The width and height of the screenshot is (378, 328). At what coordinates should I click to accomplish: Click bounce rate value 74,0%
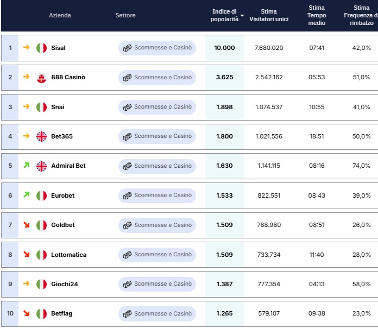pyautogui.click(x=361, y=166)
